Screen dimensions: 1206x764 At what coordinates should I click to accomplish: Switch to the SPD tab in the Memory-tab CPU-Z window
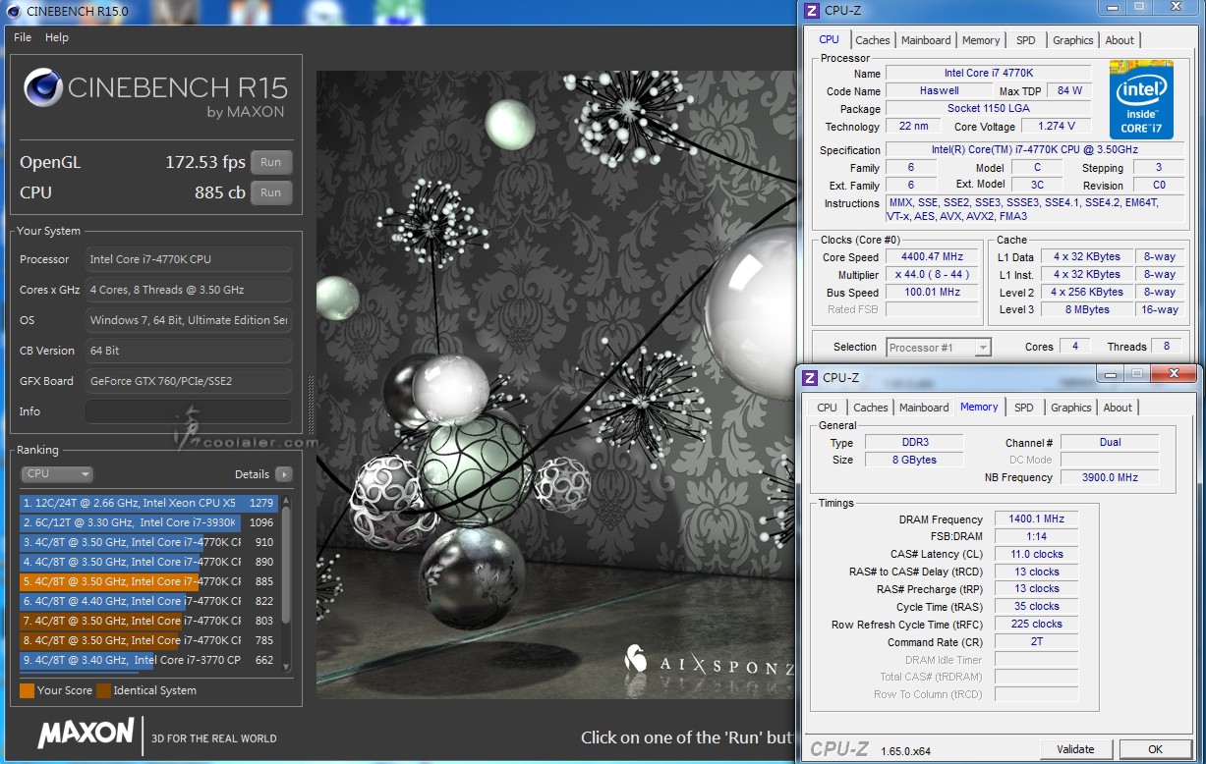coord(1024,408)
